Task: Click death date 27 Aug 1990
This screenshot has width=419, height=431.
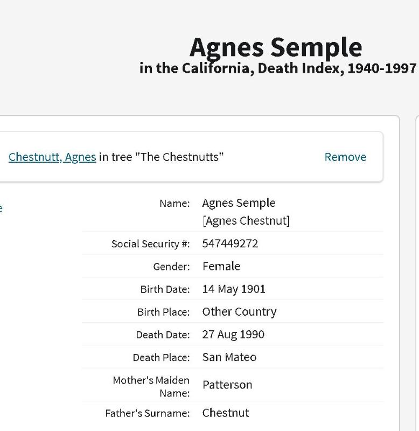Action: click(233, 334)
